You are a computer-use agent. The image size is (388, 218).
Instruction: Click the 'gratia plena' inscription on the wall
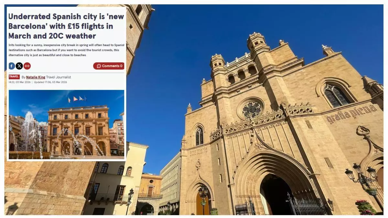coord(351,114)
